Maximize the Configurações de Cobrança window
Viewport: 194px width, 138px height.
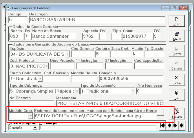tap(174, 8)
